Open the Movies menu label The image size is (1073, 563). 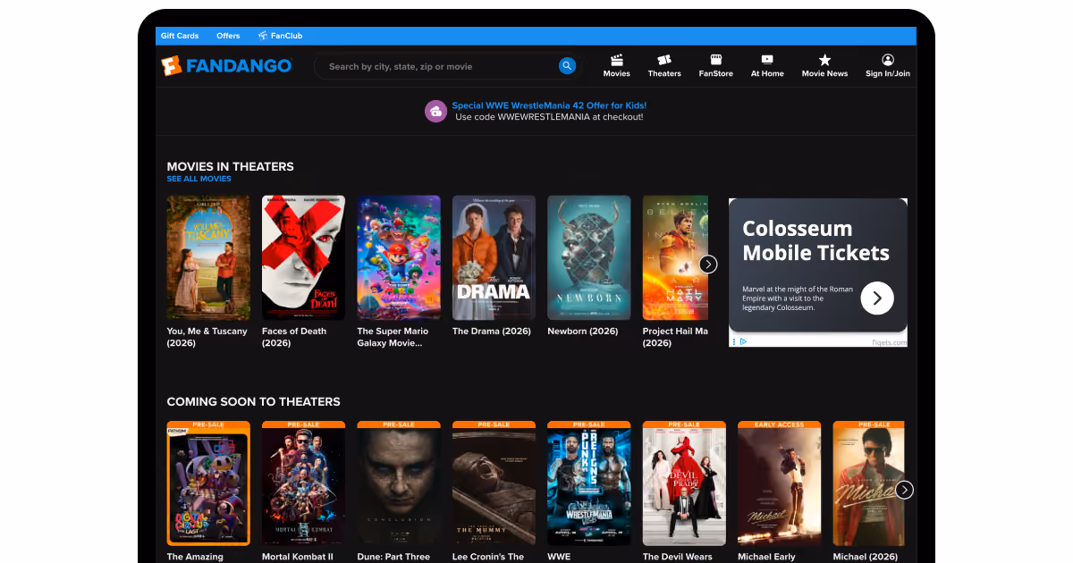616,73
